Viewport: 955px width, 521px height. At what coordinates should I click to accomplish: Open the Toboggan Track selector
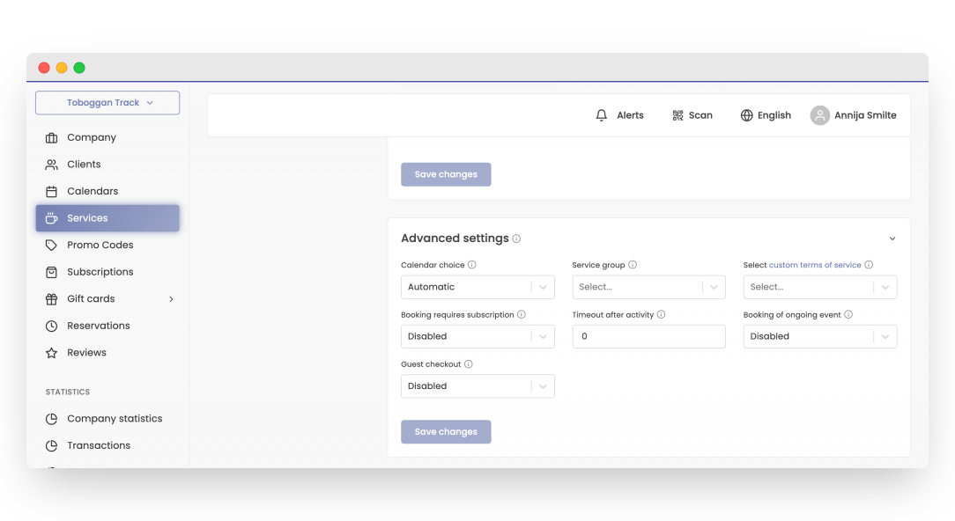[107, 102]
